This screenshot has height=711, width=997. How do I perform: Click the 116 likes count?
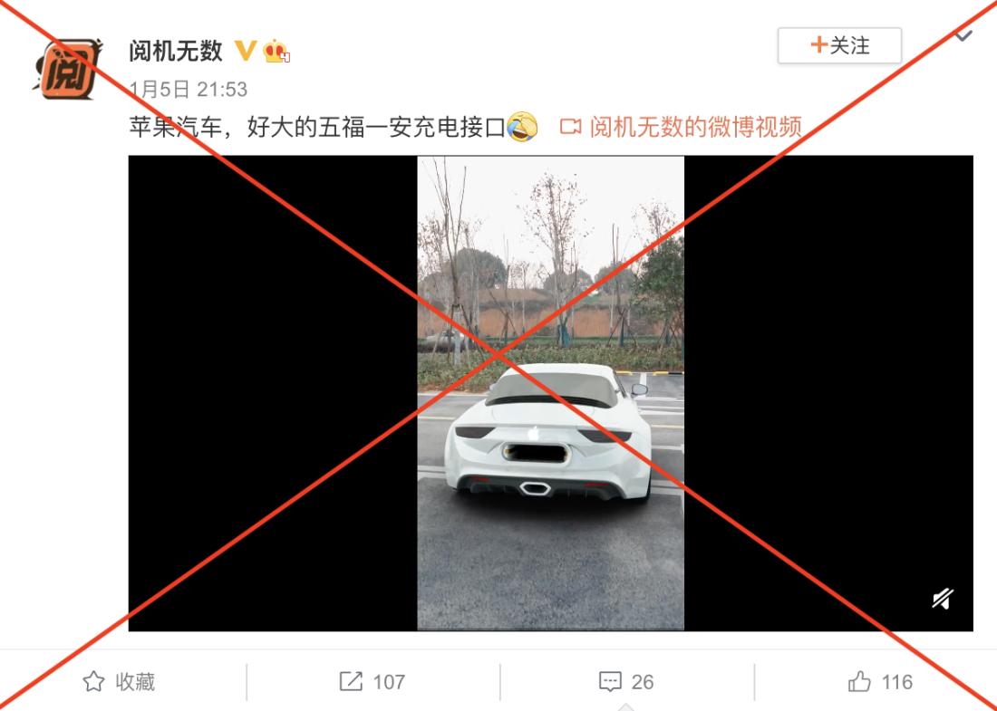[897, 682]
